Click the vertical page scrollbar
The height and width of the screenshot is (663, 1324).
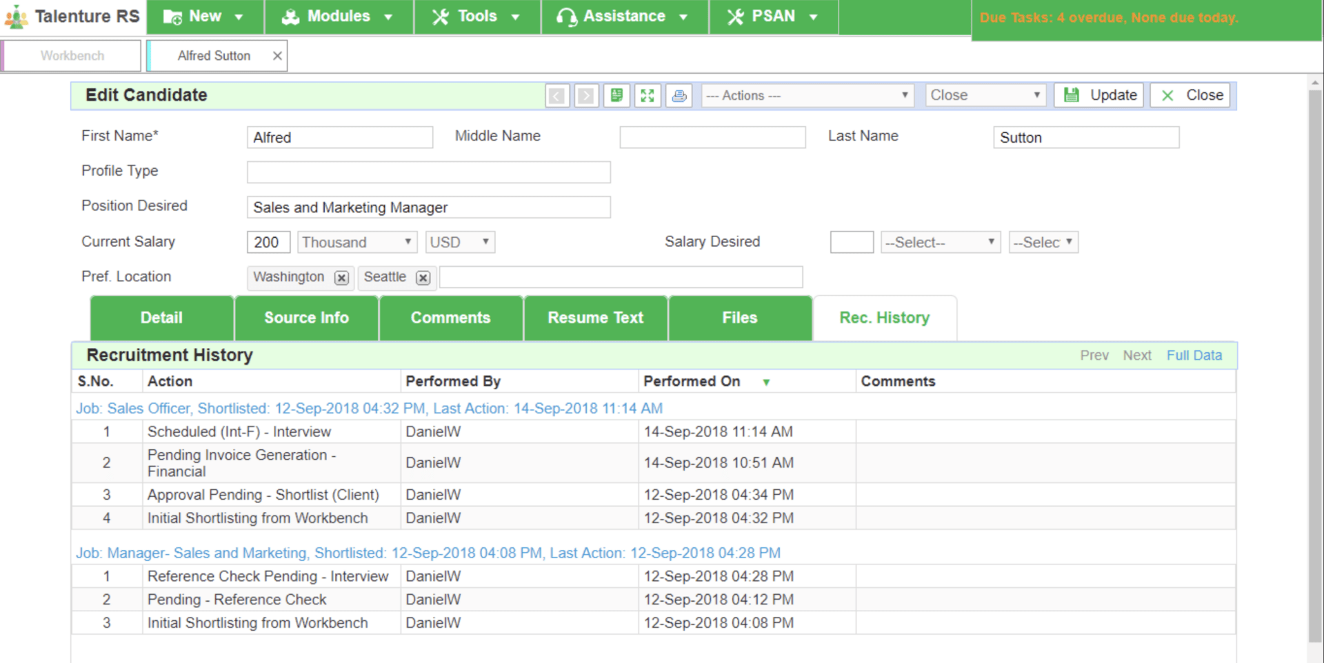[x=1315, y=365]
